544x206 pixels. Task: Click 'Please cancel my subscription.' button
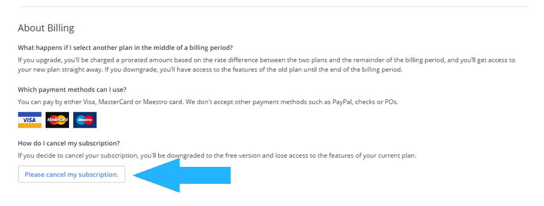point(71,174)
